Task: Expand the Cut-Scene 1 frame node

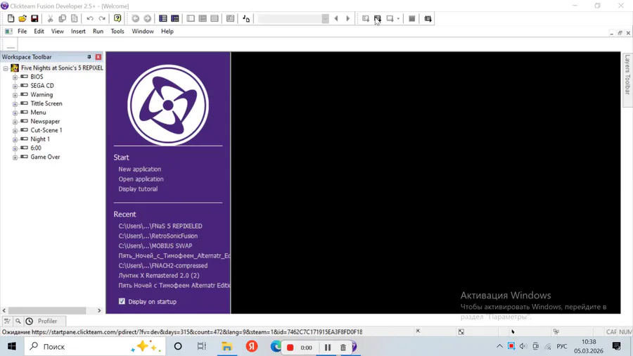Action: 15,130
